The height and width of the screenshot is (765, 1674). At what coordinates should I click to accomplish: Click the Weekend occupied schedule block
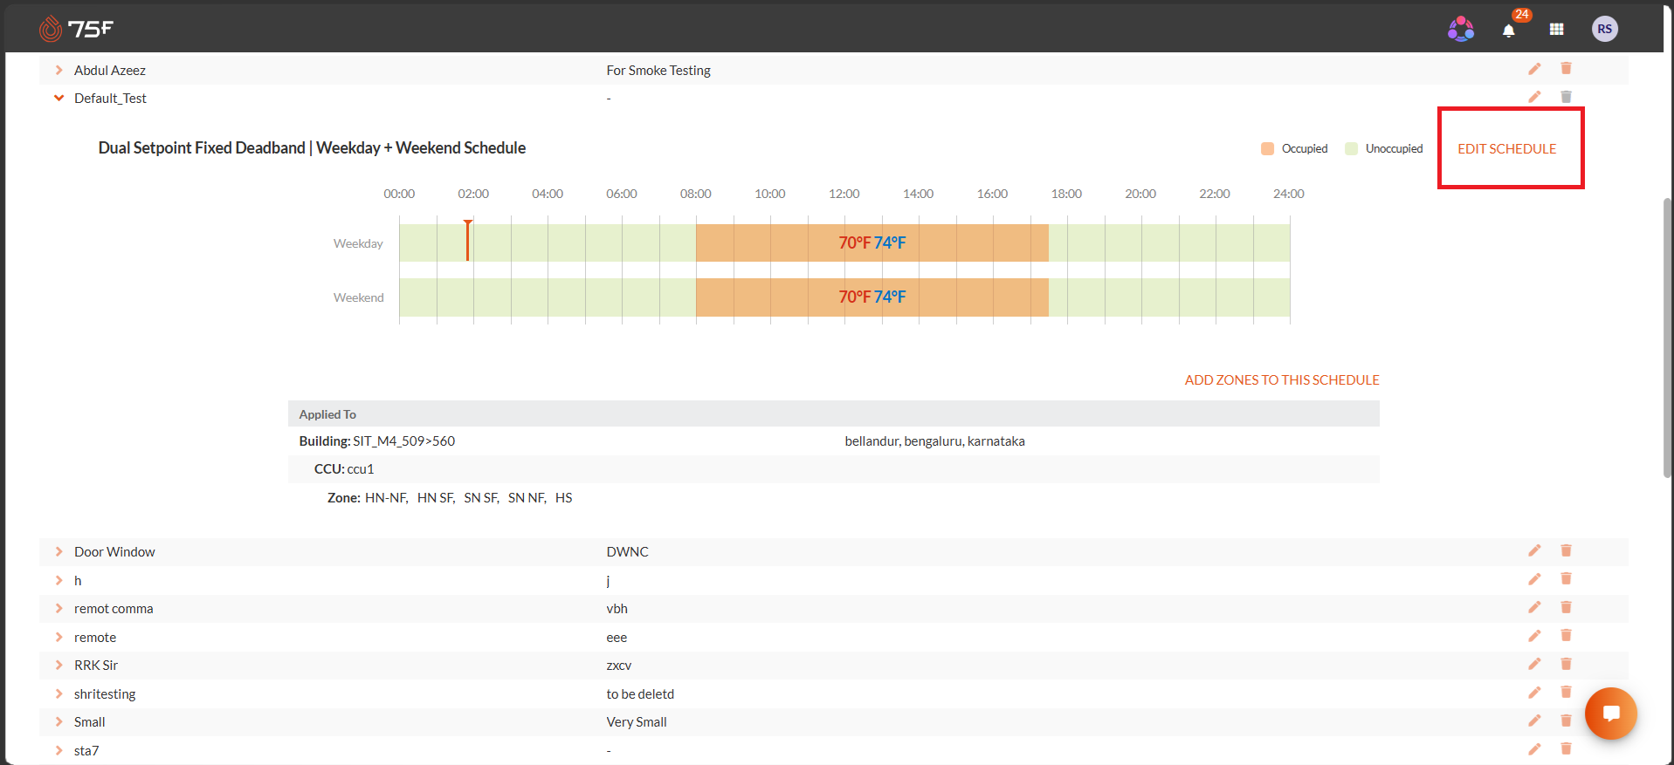pyautogui.click(x=872, y=297)
